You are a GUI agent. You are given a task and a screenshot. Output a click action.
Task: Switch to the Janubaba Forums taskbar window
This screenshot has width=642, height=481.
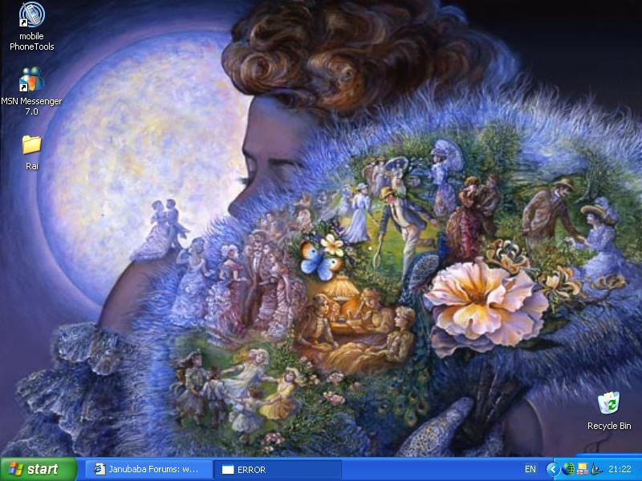pos(148,469)
